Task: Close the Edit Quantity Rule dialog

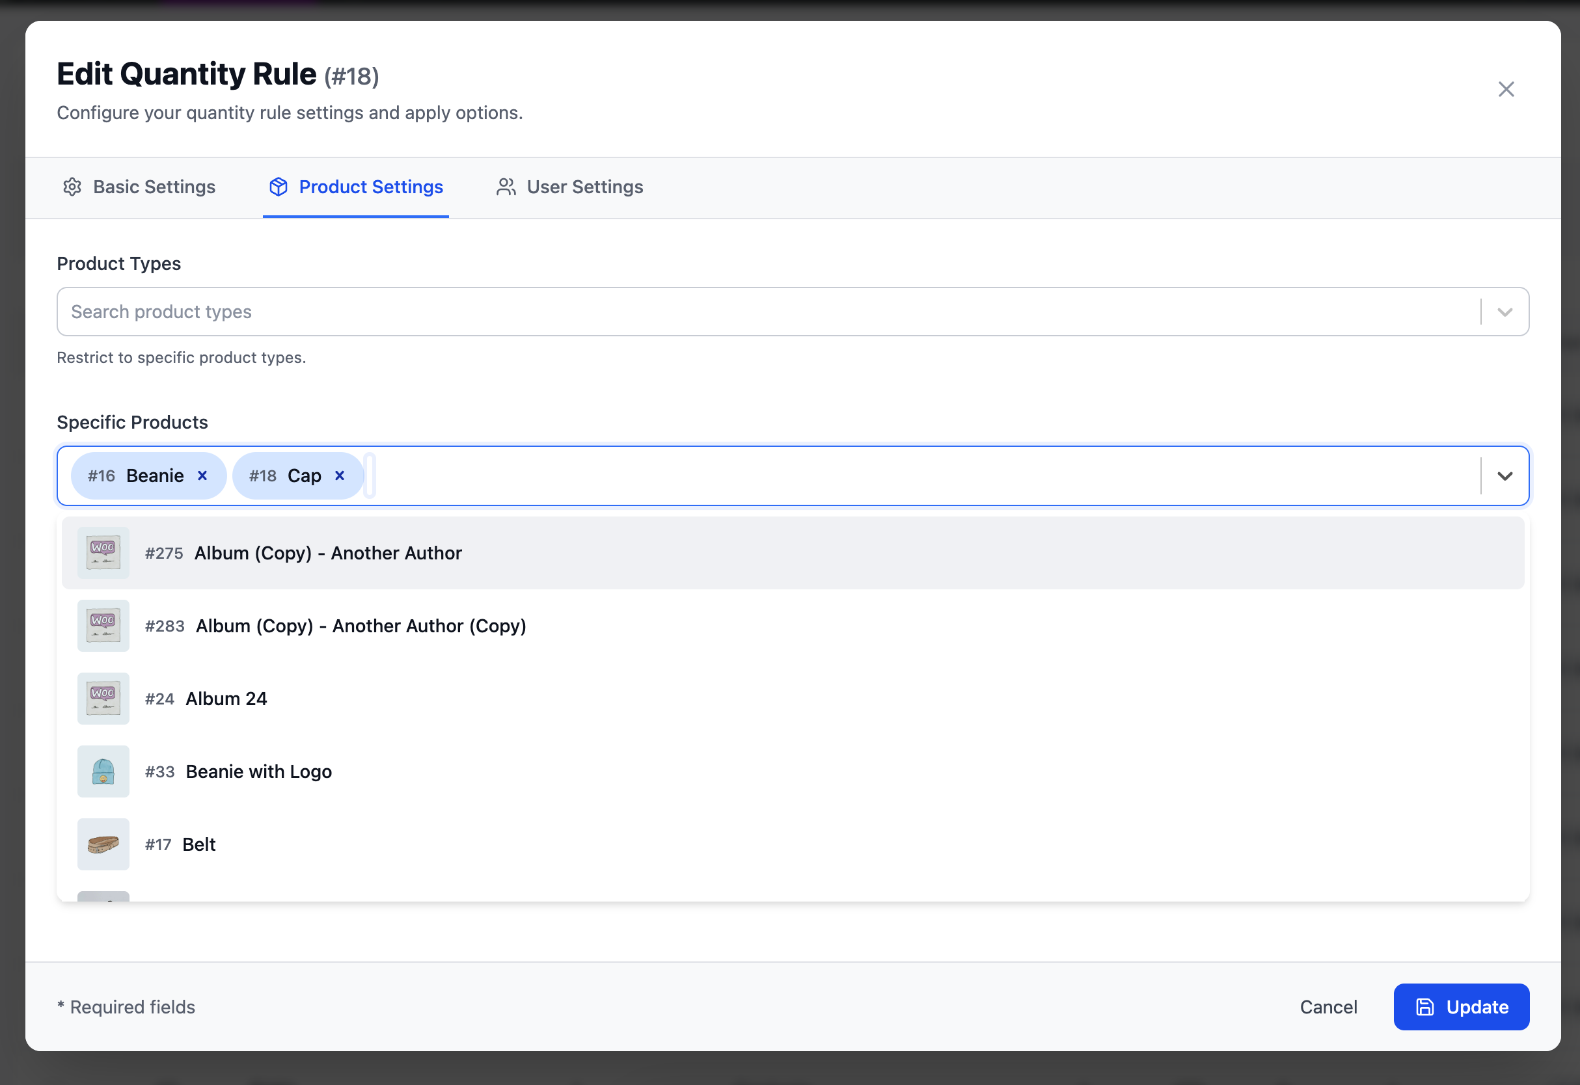Action: tap(1506, 89)
